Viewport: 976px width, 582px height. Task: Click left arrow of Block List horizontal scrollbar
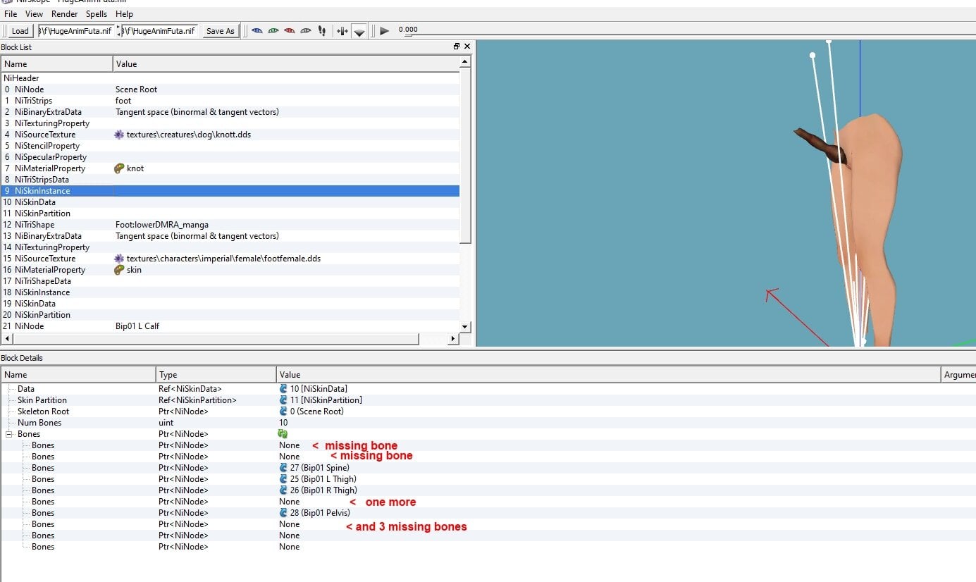7,339
